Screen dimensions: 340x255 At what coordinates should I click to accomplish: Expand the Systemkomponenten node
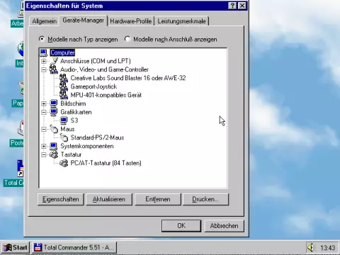coord(44,146)
